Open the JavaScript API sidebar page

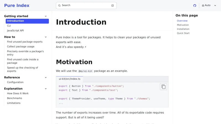tap(15, 31)
